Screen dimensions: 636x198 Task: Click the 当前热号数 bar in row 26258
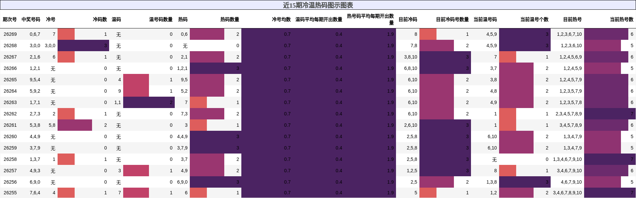[x=610, y=159]
